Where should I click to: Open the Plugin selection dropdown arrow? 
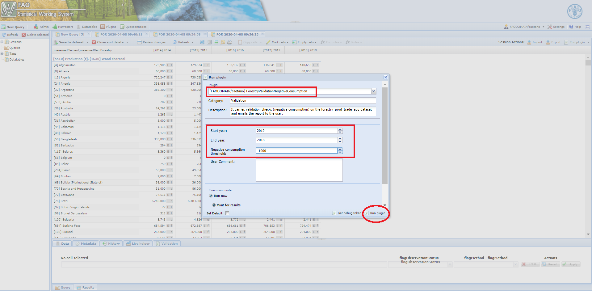pyautogui.click(x=374, y=91)
